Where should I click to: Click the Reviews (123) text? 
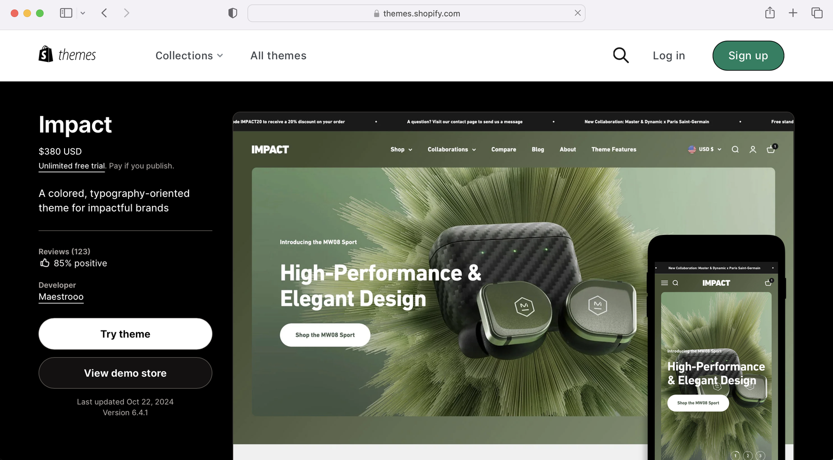click(x=65, y=252)
